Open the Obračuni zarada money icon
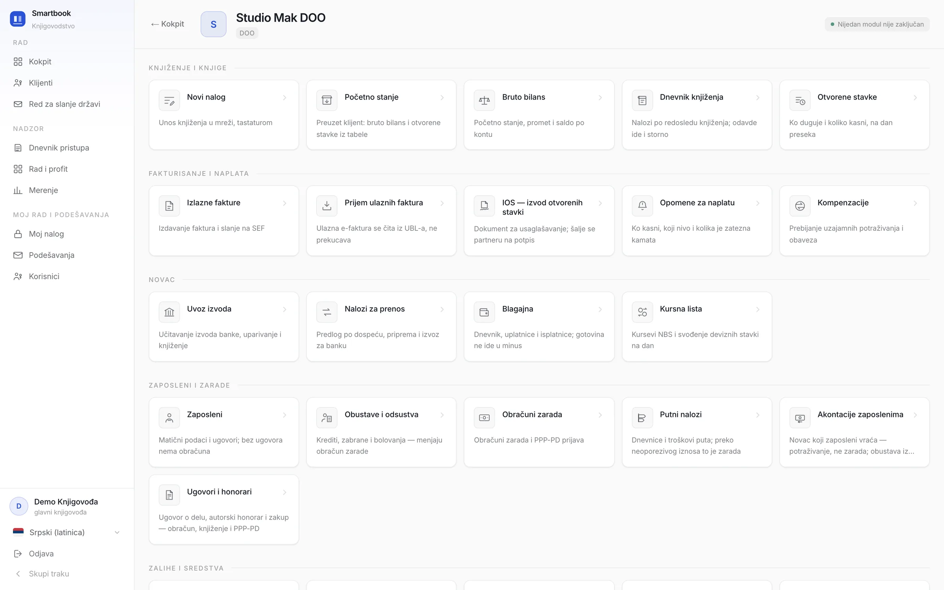The width and height of the screenshot is (944, 590). click(x=484, y=418)
